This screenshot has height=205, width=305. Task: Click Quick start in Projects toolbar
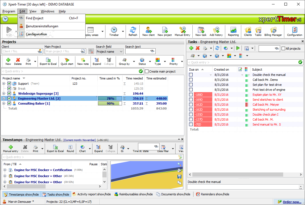click(x=67, y=62)
